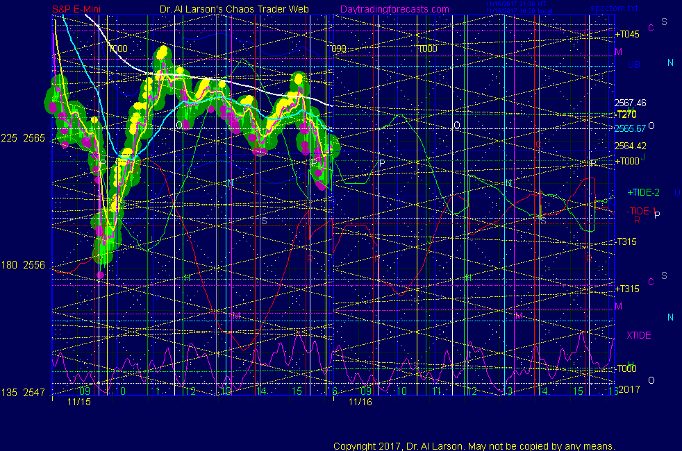The height and width of the screenshot is (451, 682).
Task: Select the copyright notice by Dr. Al Larson
Action: [x=474, y=446]
